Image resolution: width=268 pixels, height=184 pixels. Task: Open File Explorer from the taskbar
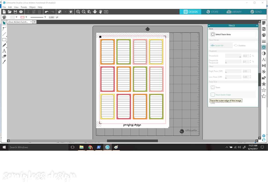(x=81, y=147)
